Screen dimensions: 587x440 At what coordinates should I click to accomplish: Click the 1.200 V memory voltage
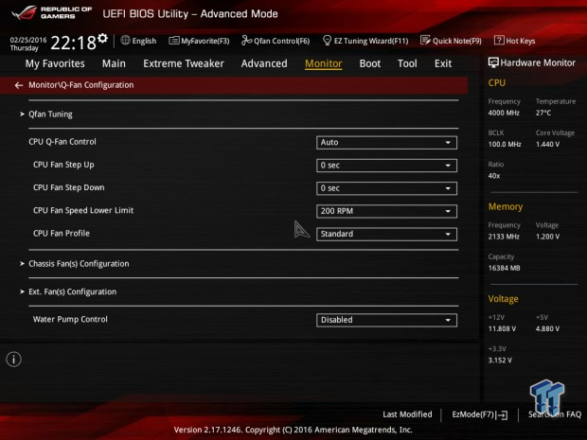tap(547, 237)
